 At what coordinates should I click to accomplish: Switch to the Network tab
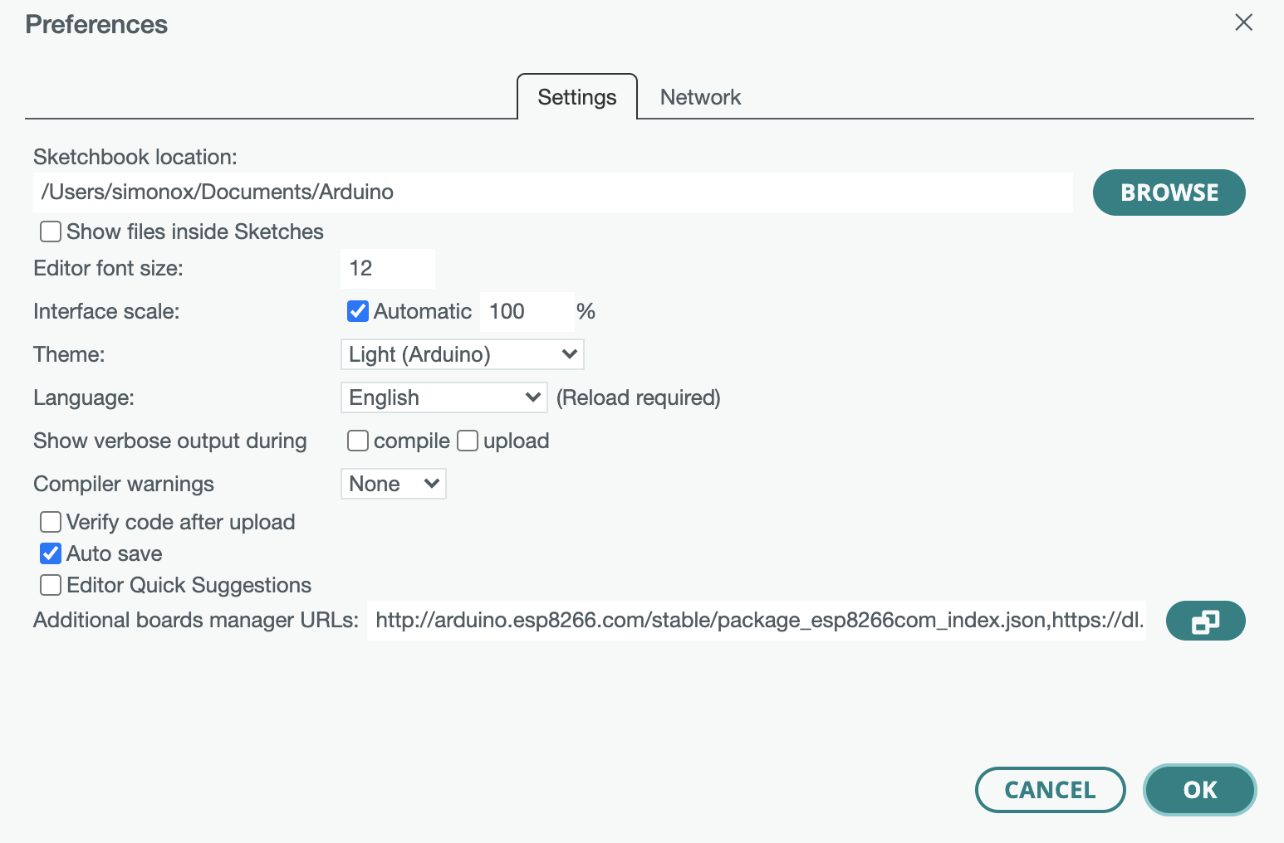pos(700,97)
